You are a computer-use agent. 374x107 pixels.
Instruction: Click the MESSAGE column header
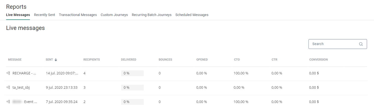click(15, 60)
